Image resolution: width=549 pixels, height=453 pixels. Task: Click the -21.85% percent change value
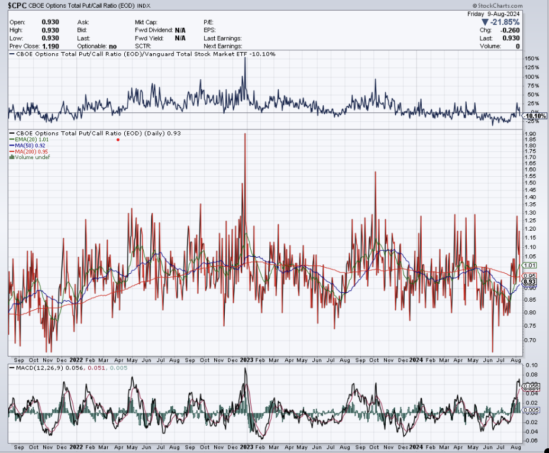pyautogui.click(x=505, y=22)
